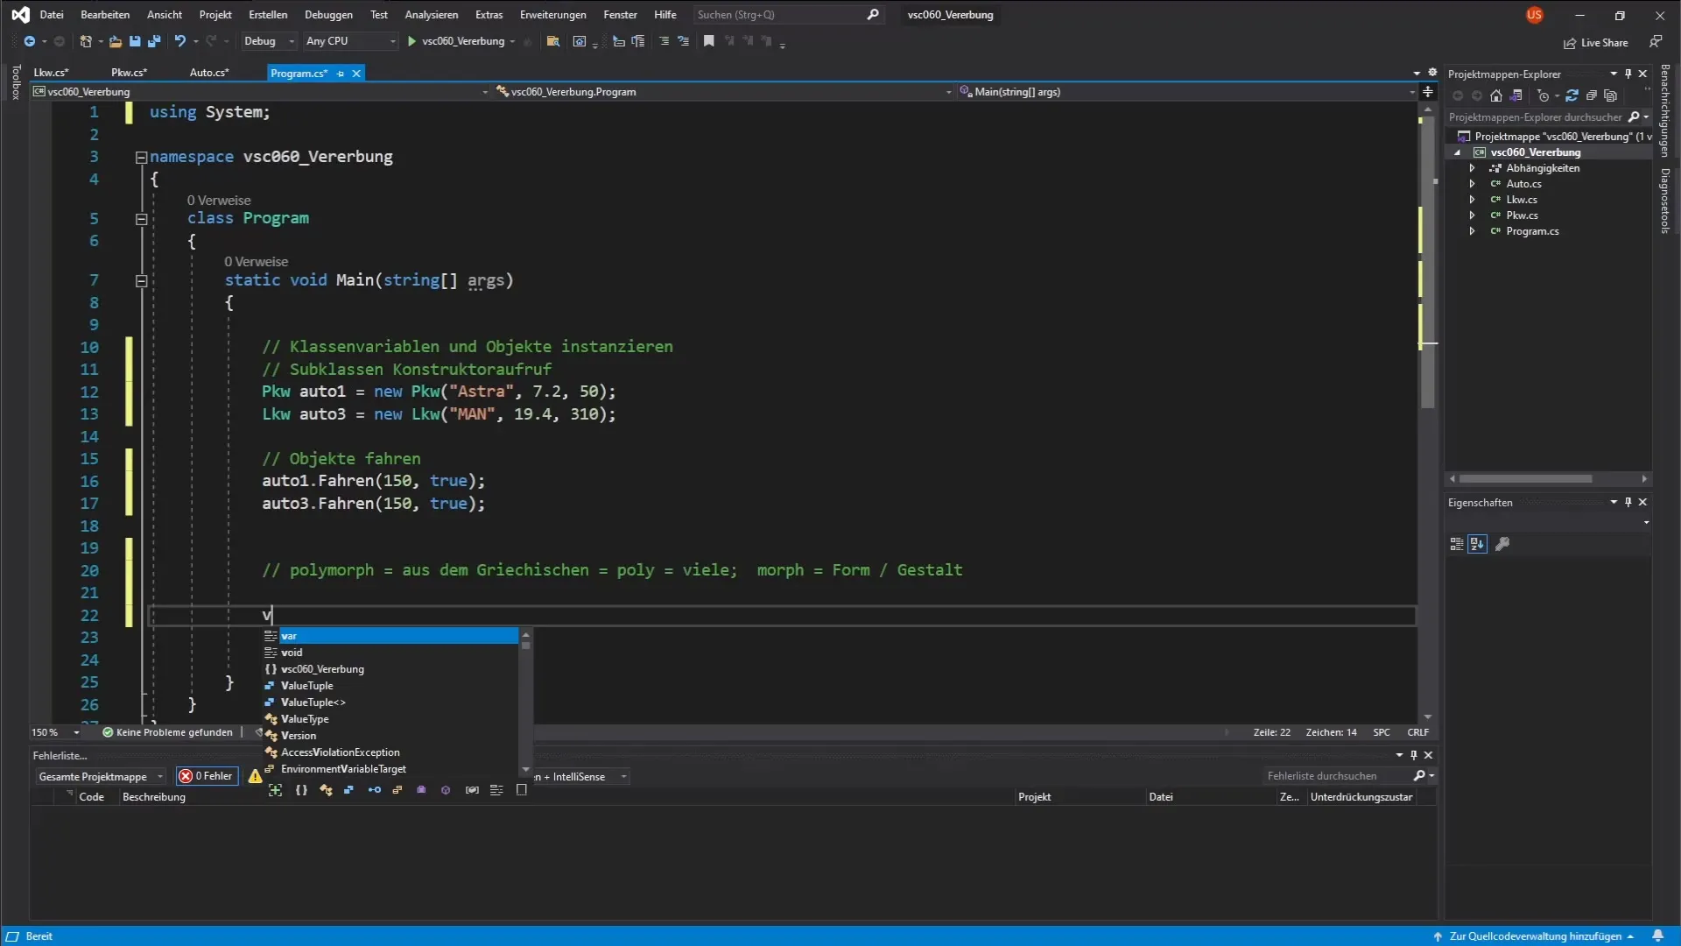Toggle the 0 Fehler error filter
Viewport: 1681px width, 946px height.
pyautogui.click(x=207, y=776)
